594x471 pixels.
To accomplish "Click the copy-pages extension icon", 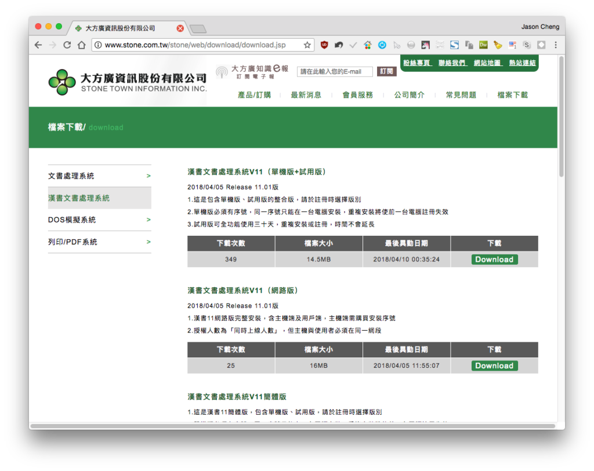I will (469, 45).
